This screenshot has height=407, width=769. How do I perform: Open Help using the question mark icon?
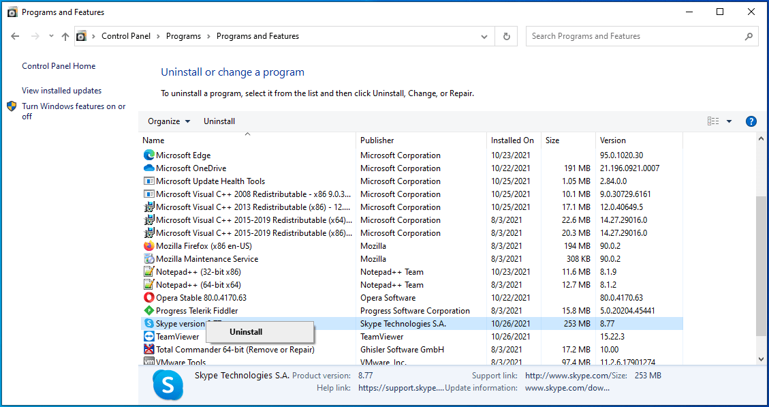[x=751, y=121]
